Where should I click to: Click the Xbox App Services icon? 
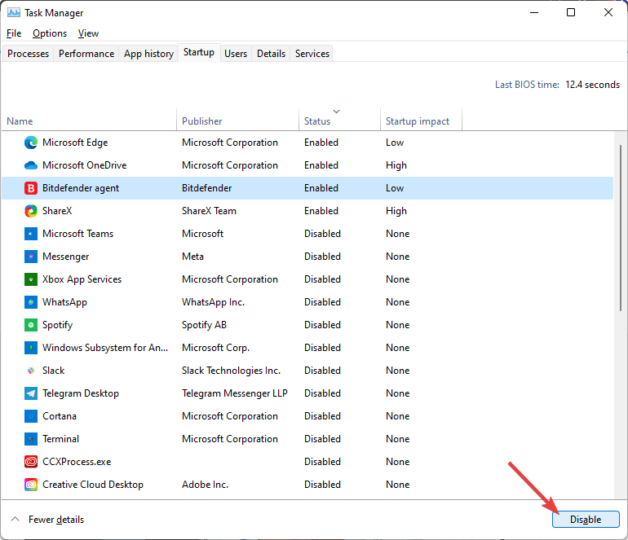31,279
